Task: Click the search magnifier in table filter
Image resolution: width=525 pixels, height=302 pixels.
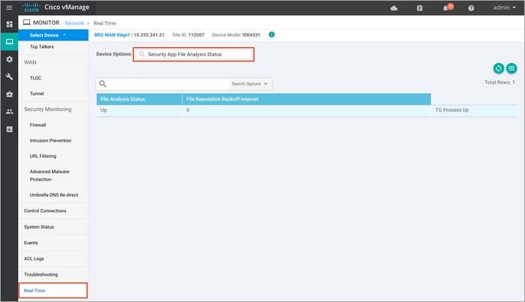Action: tap(103, 84)
